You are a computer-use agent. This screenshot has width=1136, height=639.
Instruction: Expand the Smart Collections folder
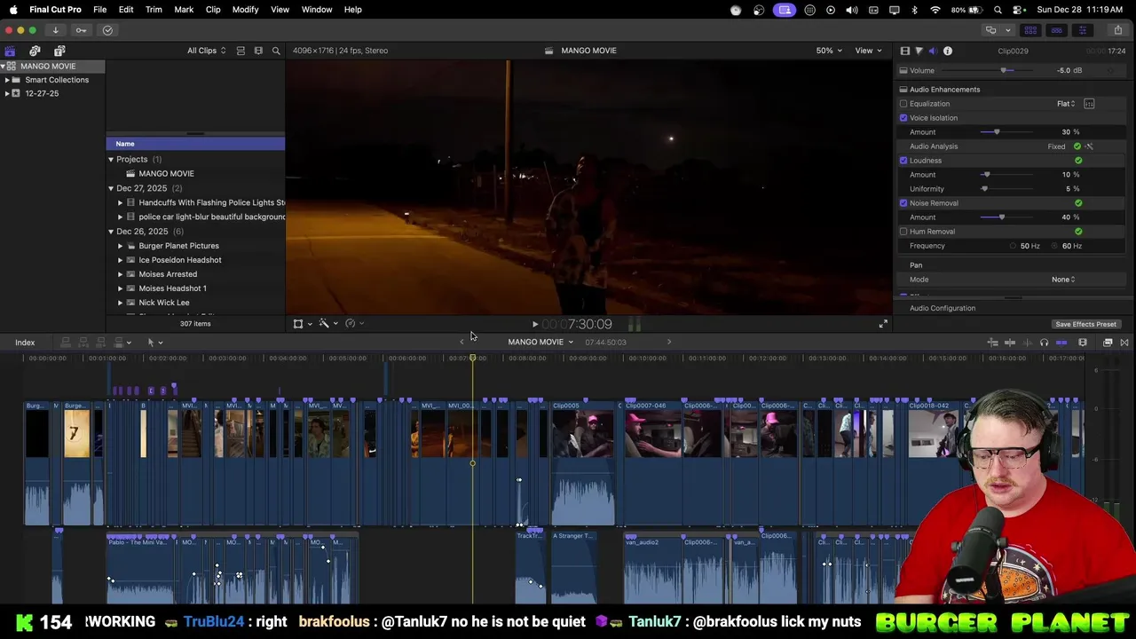(7, 80)
